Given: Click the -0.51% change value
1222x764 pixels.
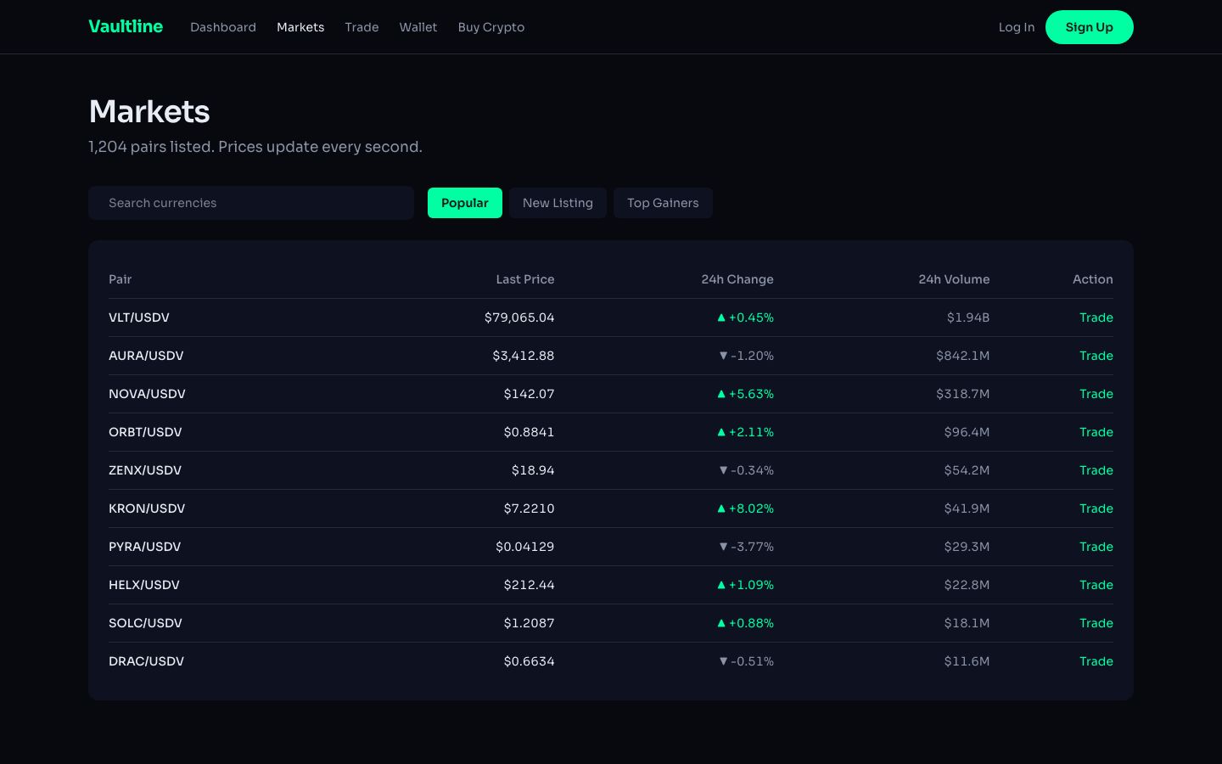Looking at the screenshot, I should click(747, 661).
